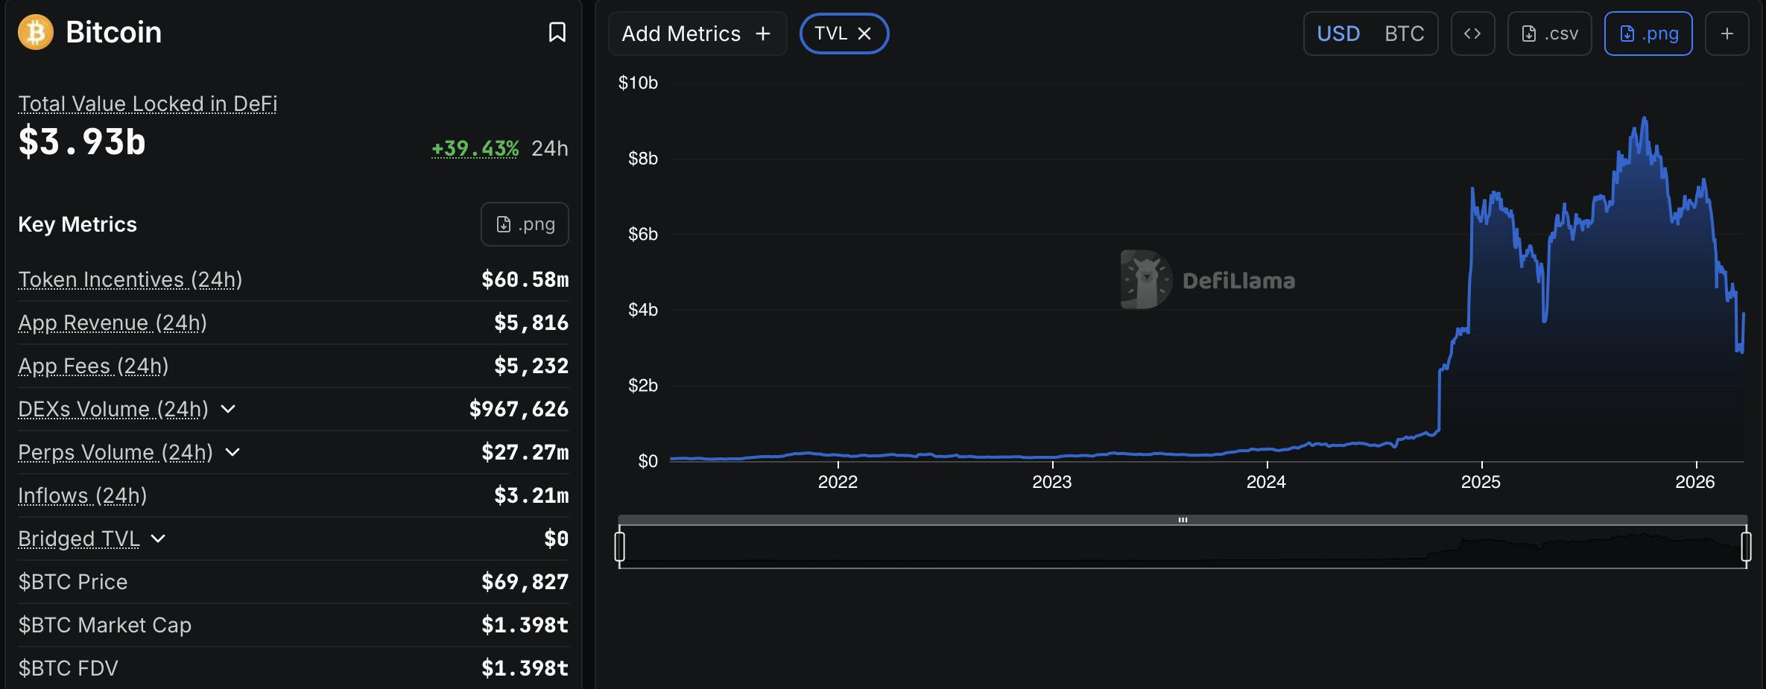1766x689 pixels.
Task: Switch chart denomination to BTC
Action: (1404, 34)
